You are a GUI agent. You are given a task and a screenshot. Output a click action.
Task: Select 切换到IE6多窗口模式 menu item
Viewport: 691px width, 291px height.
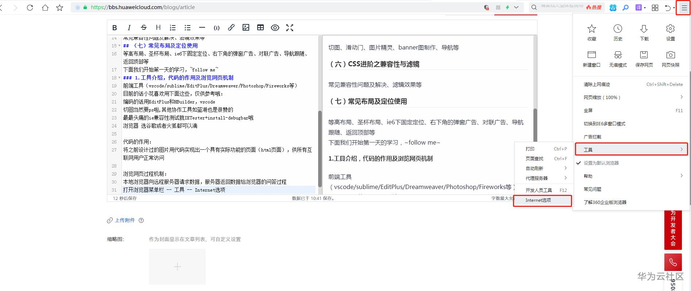[x=631, y=124]
